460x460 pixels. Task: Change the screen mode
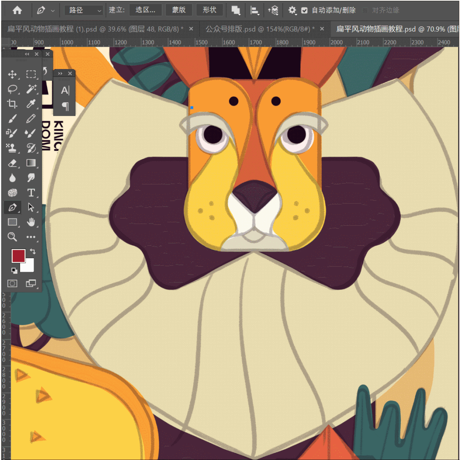click(x=31, y=283)
